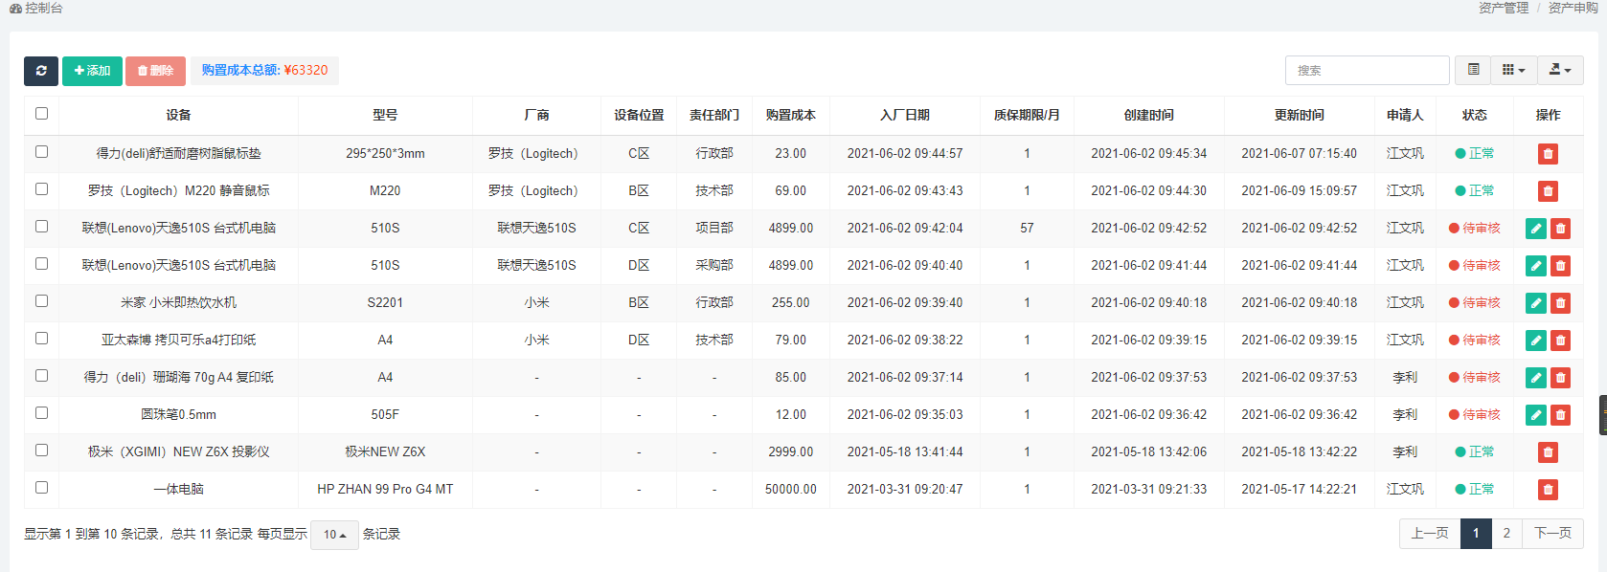Select checkbox for 罗技 M220 静音鼠标 row
1607x572 pixels.
[41, 188]
